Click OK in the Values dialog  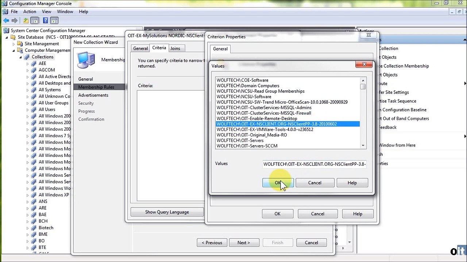[278, 183]
